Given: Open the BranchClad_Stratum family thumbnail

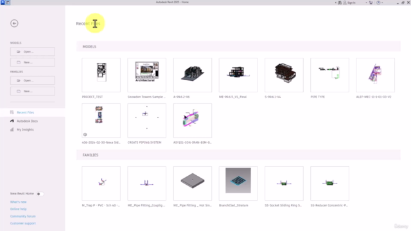Looking at the screenshot, I should pos(238,184).
